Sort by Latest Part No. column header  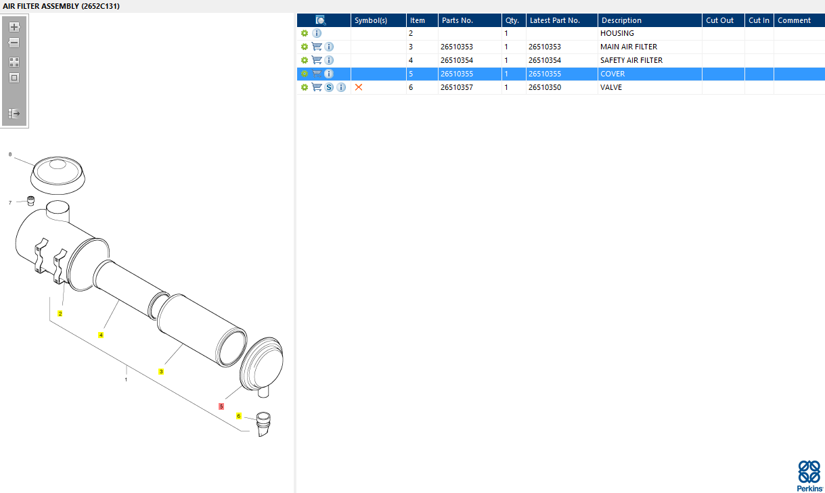[562, 20]
